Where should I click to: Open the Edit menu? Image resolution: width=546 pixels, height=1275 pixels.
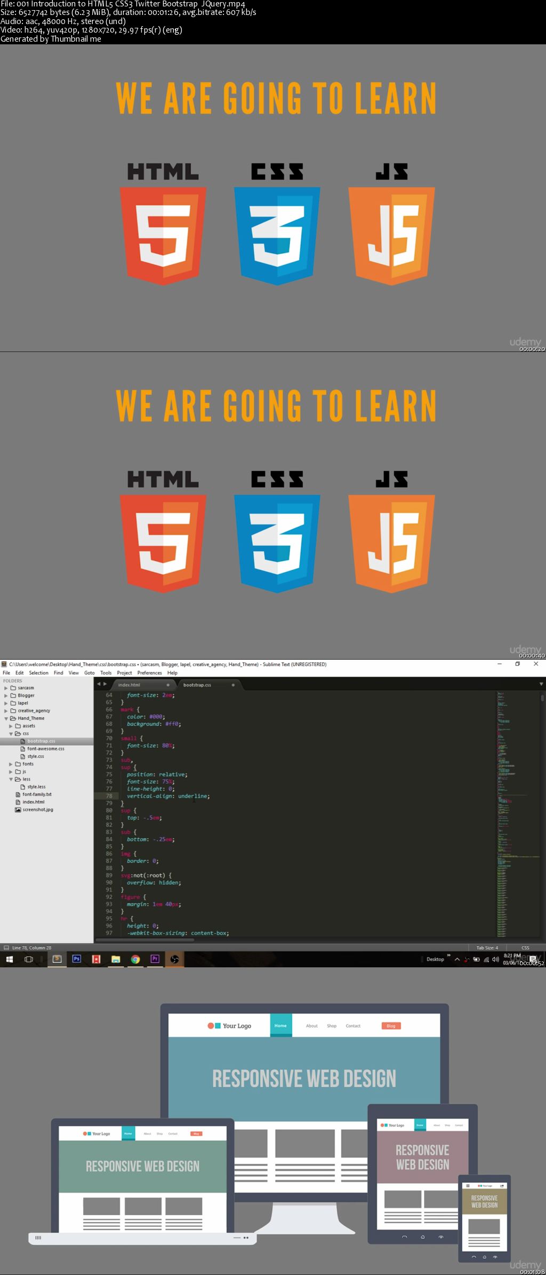(20, 672)
